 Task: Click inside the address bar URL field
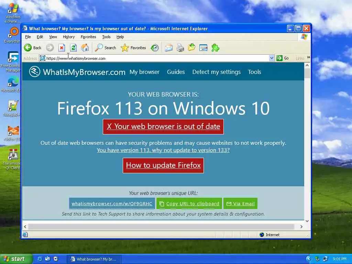[154, 58]
